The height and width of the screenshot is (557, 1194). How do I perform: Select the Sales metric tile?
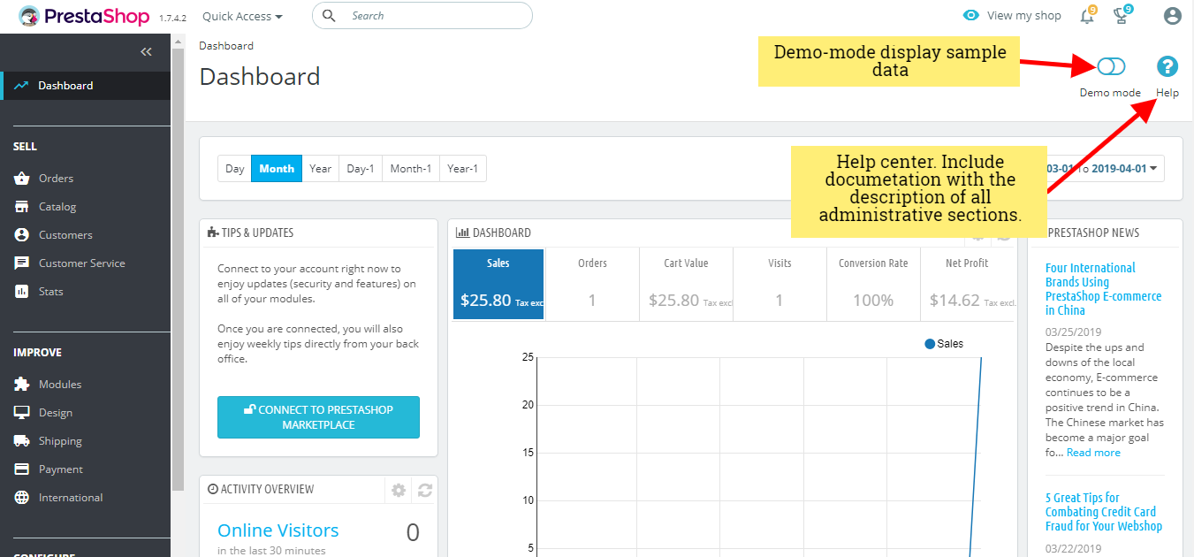[499, 285]
